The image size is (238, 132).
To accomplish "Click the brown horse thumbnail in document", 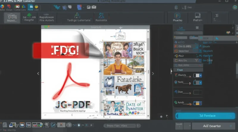I will (124, 89).
